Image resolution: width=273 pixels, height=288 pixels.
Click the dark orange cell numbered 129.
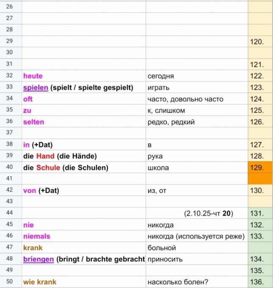260,168
